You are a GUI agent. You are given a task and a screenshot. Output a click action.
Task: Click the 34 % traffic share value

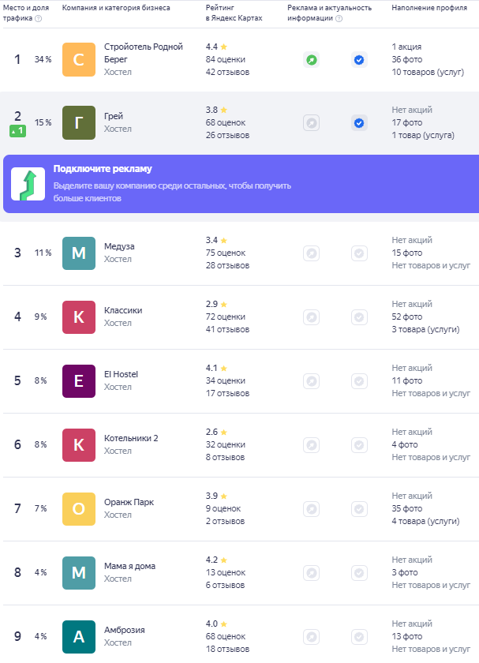coord(43,60)
